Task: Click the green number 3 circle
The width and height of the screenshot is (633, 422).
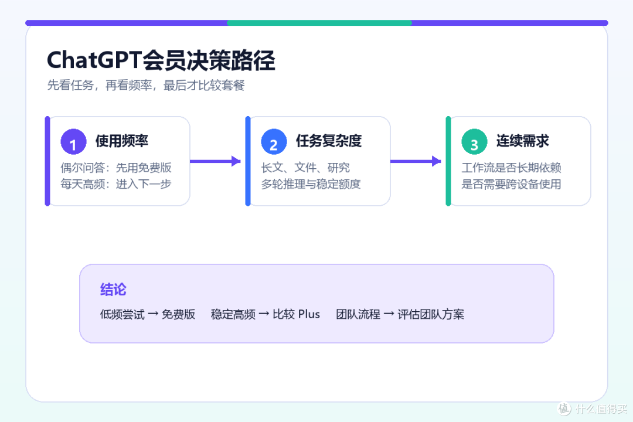Action: tap(474, 142)
